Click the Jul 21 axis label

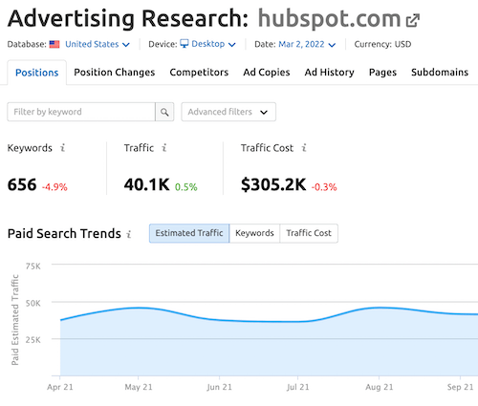pos(298,387)
